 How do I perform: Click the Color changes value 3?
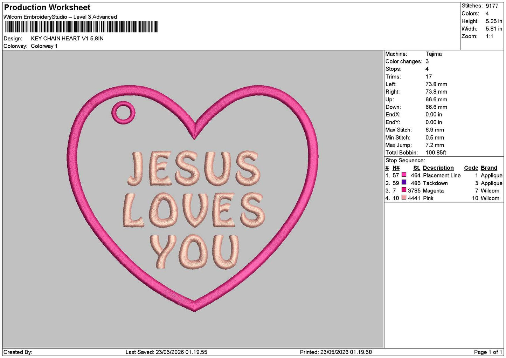[x=427, y=62]
